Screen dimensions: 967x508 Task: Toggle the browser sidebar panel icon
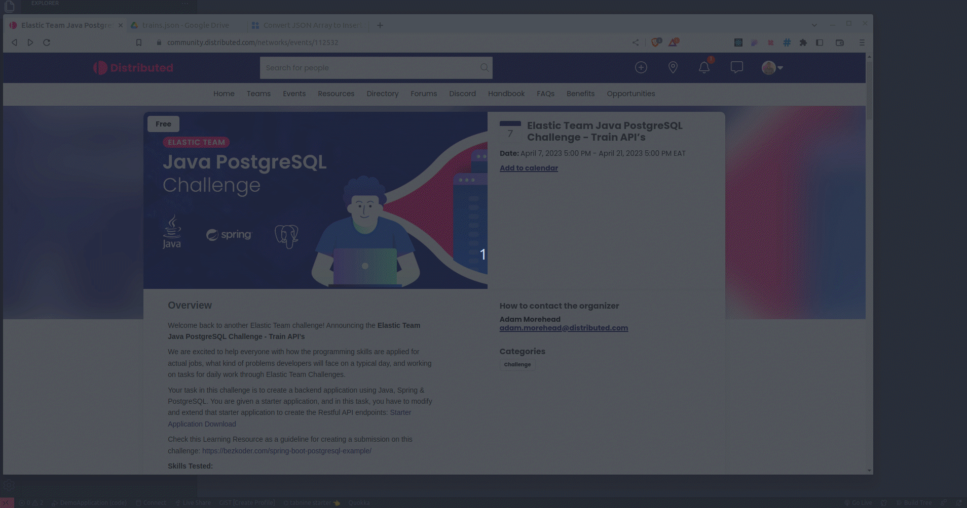(820, 43)
